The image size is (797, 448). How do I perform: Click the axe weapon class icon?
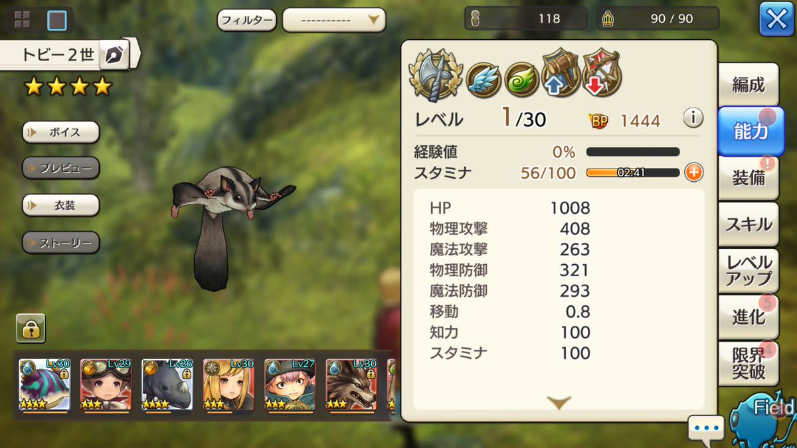[x=435, y=75]
